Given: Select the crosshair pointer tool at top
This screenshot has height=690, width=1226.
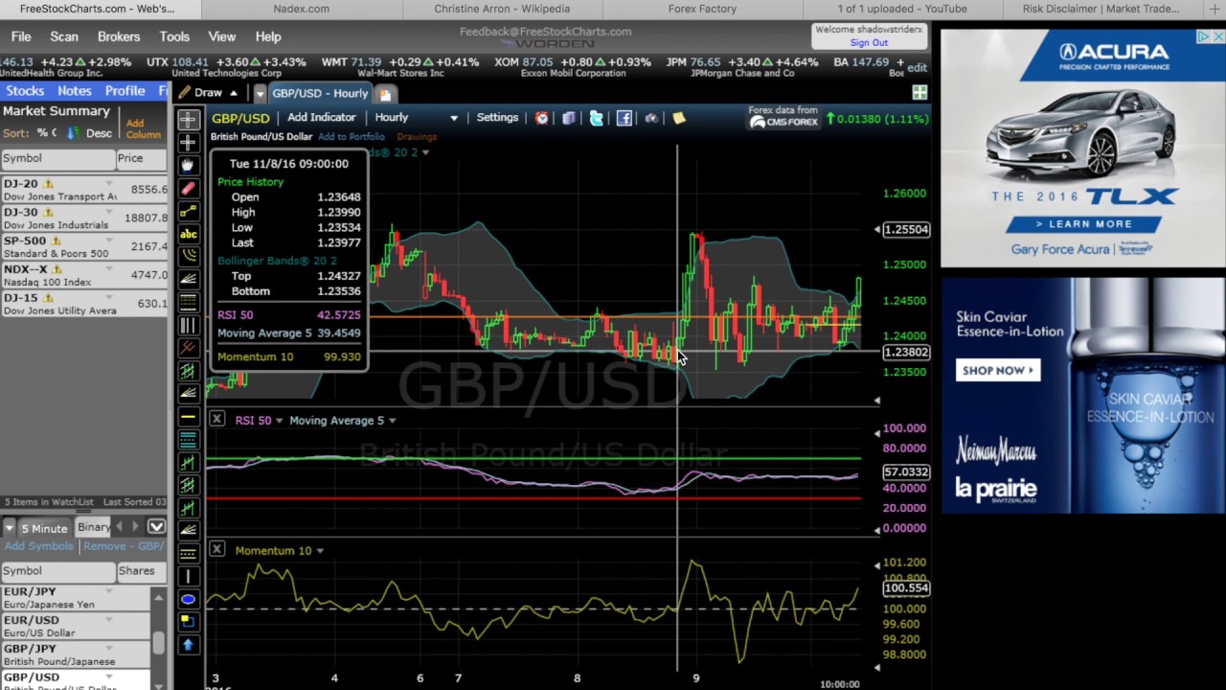Looking at the screenshot, I should tap(188, 120).
